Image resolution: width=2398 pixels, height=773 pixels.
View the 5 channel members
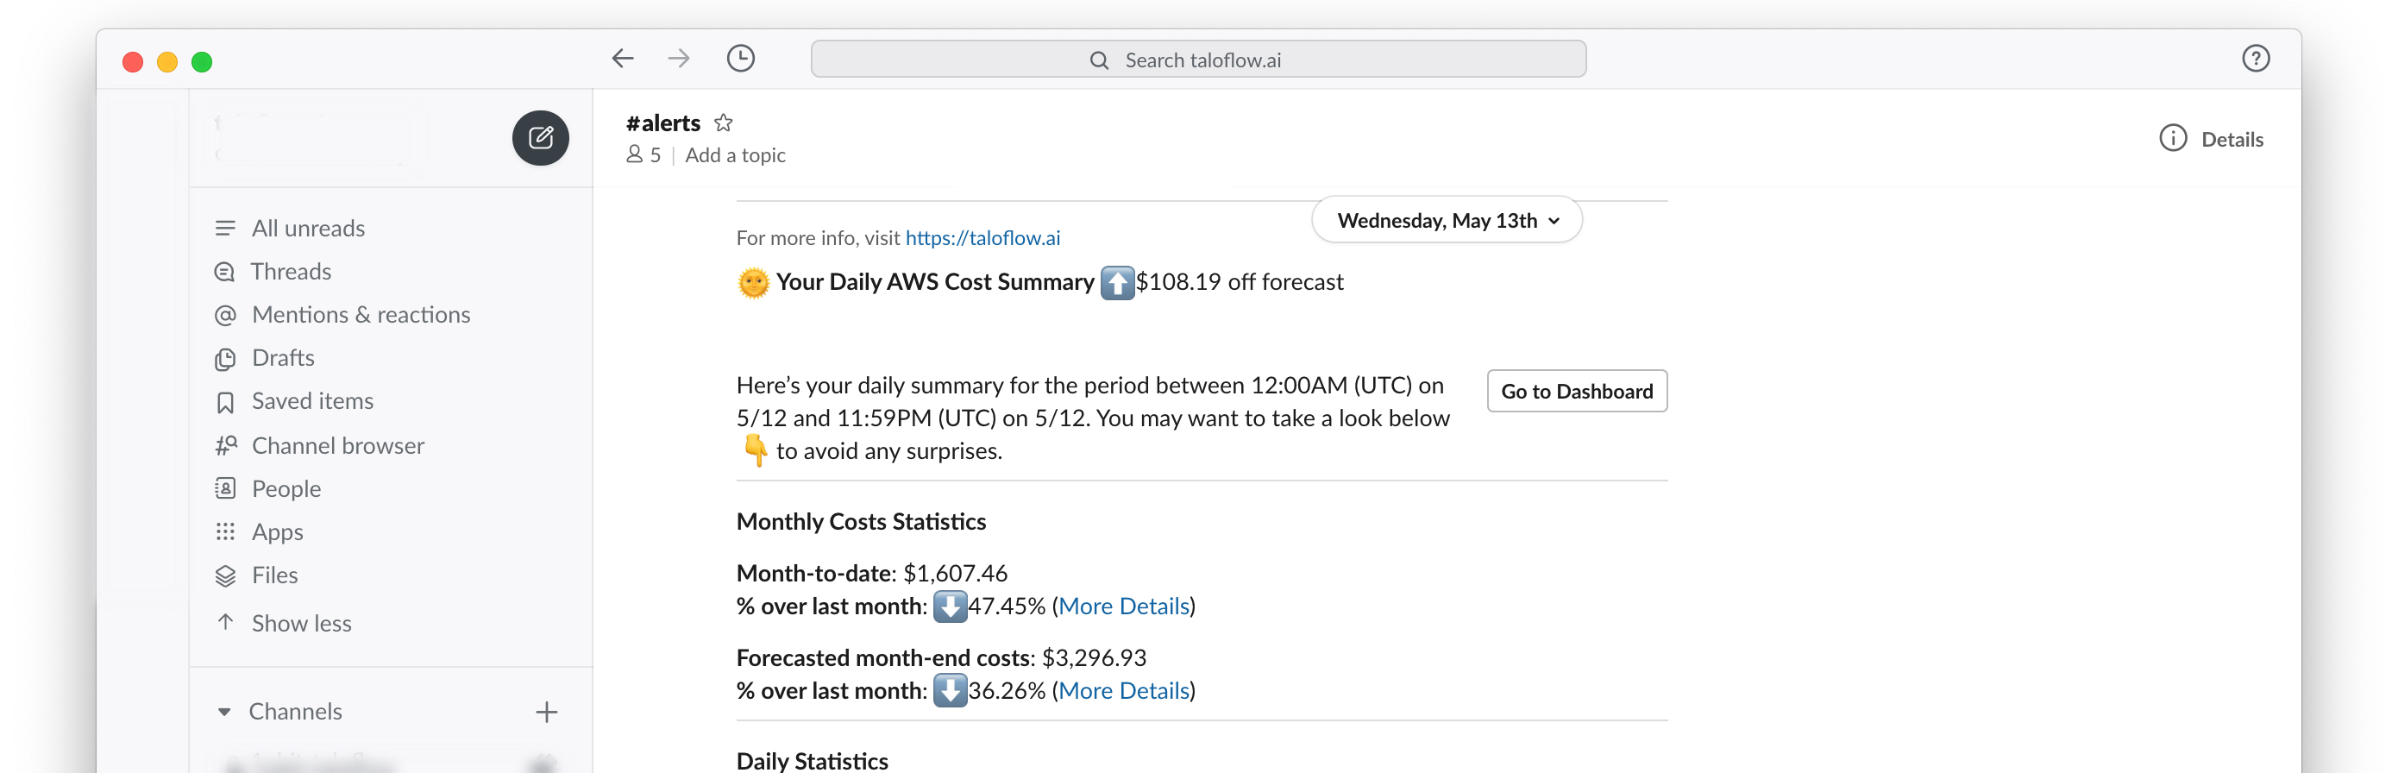[643, 154]
